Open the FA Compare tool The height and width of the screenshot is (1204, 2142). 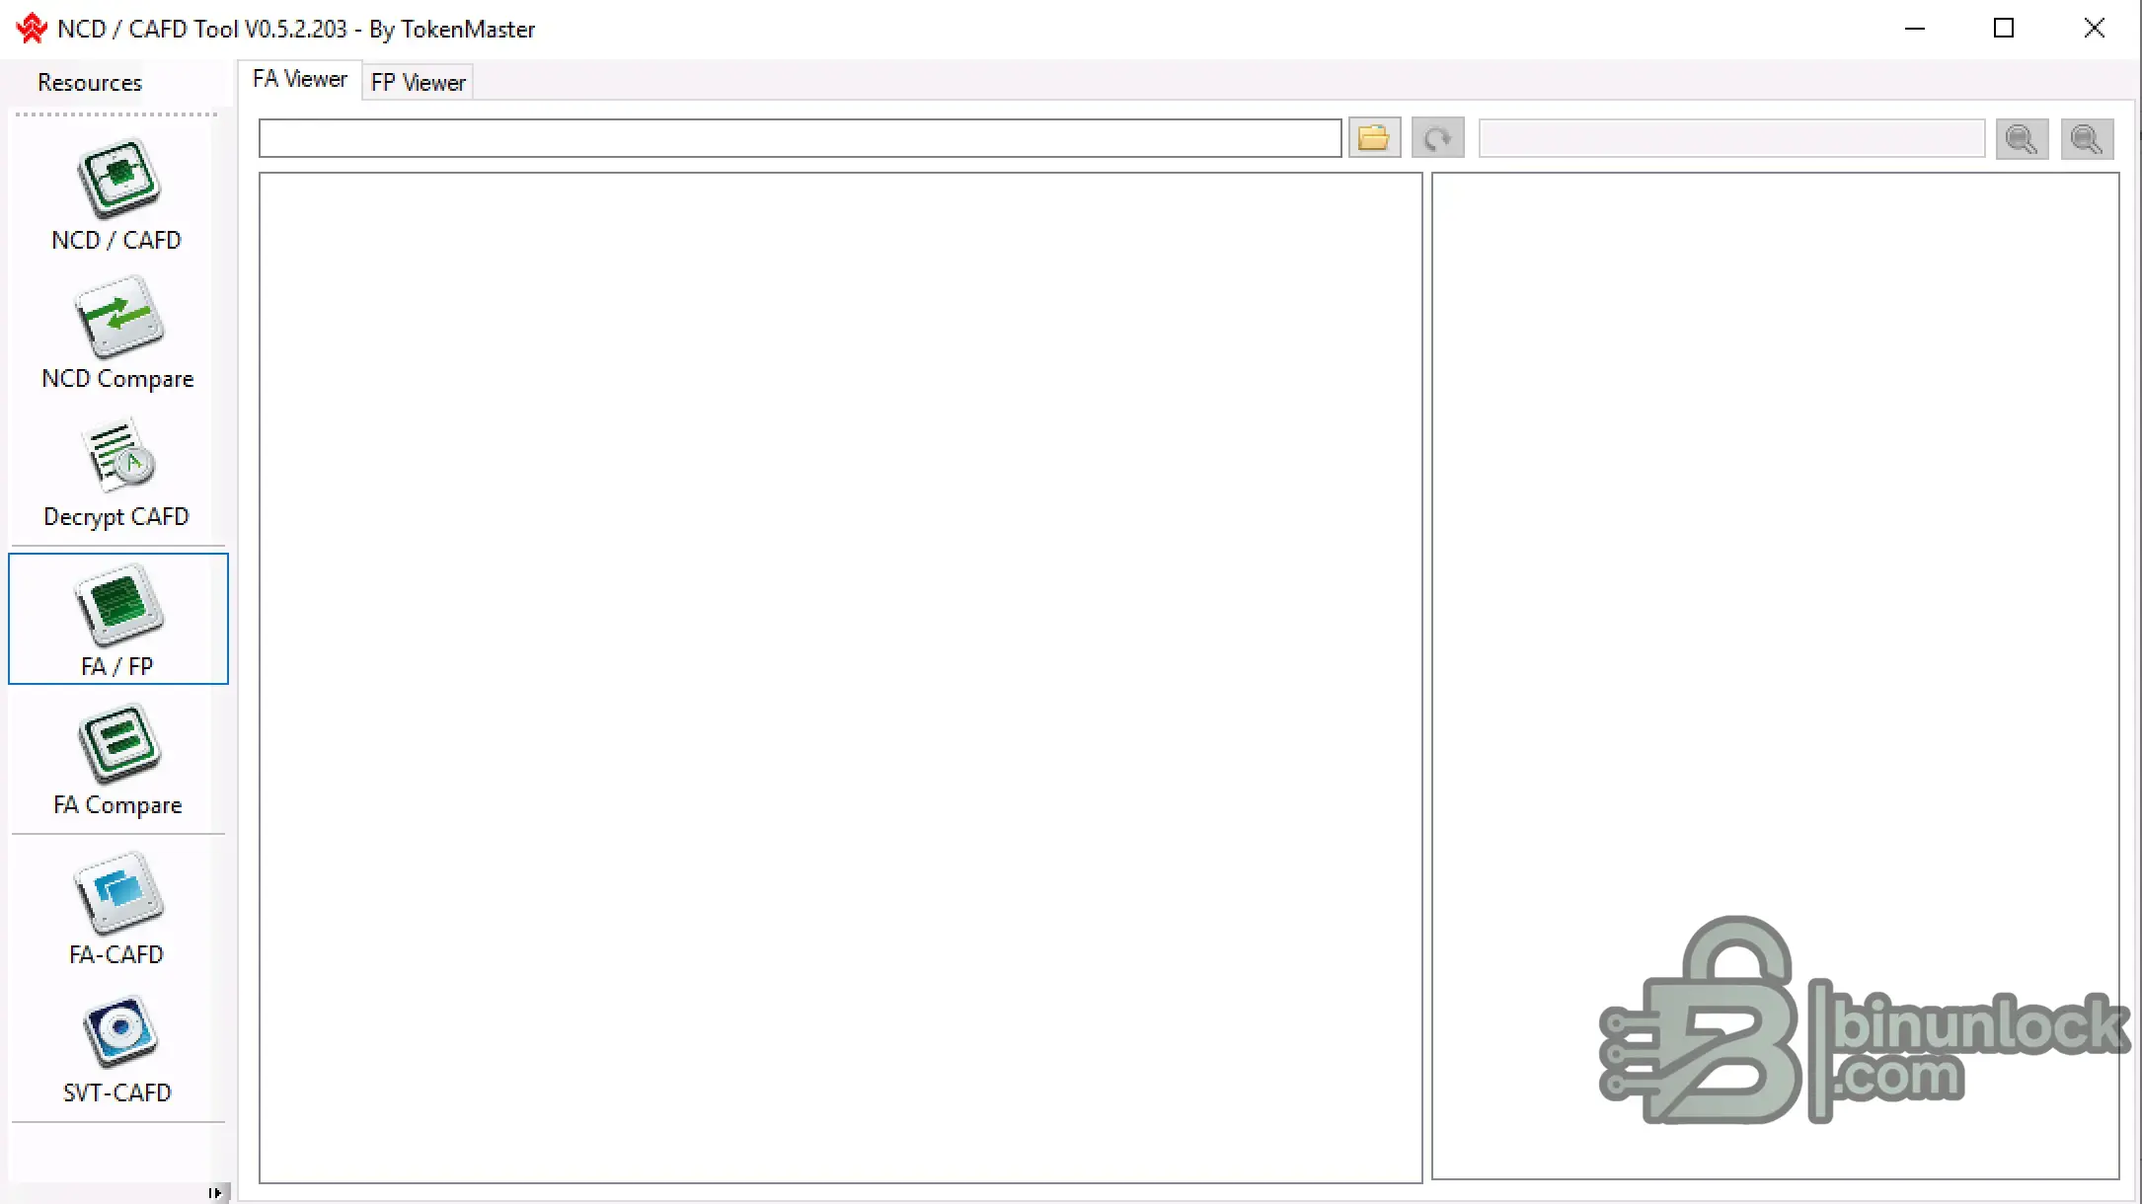pos(117,760)
